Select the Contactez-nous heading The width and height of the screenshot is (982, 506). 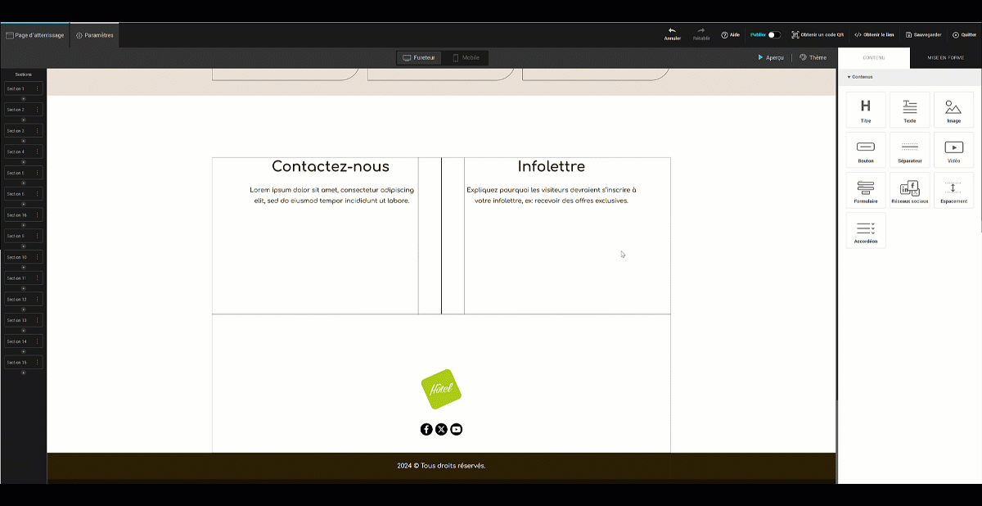[331, 167]
